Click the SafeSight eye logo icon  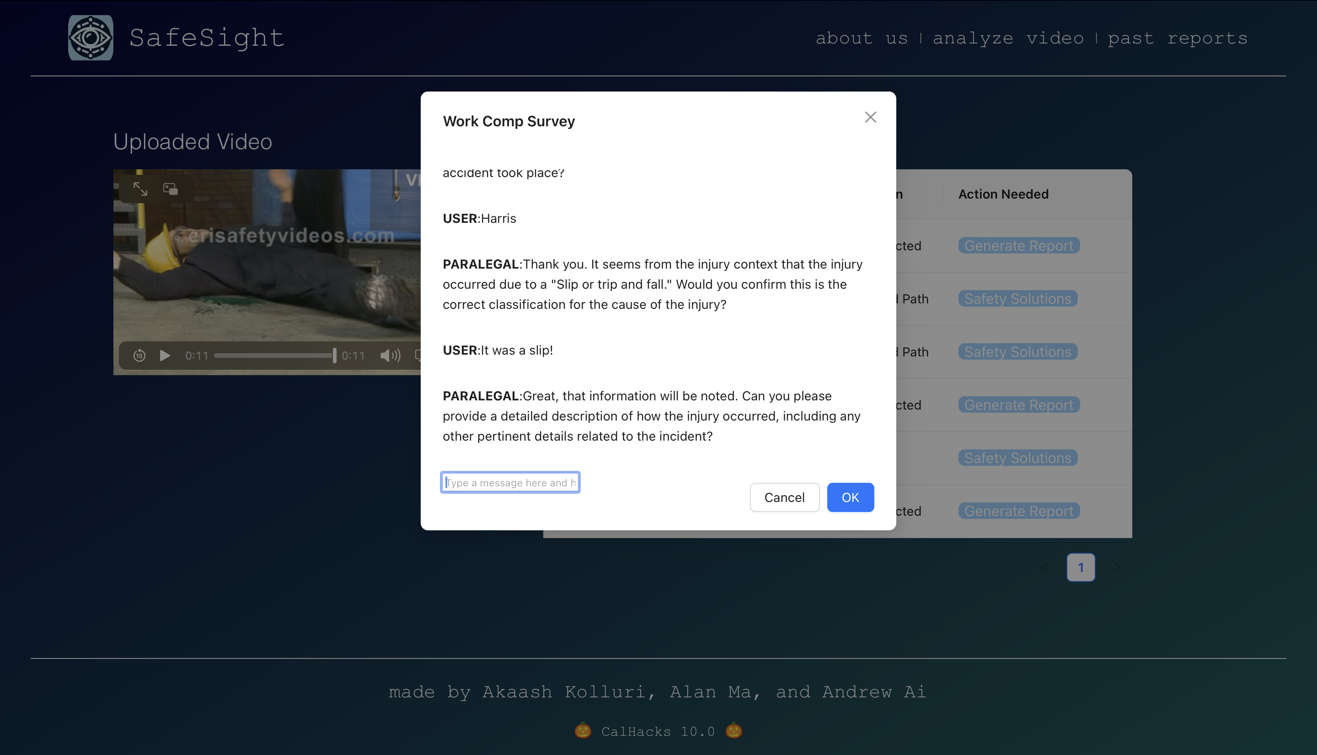[x=91, y=38]
